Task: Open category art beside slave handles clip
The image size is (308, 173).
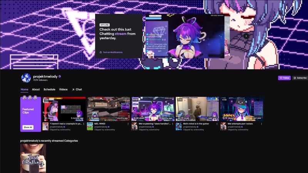Action: coord(134,126)
